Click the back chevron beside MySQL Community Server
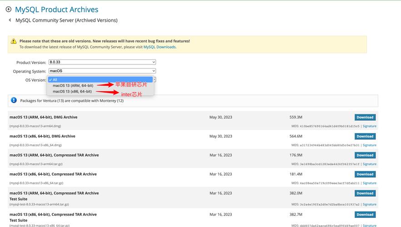Viewport: 401px width, 227px height. click(x=10, y=20)
